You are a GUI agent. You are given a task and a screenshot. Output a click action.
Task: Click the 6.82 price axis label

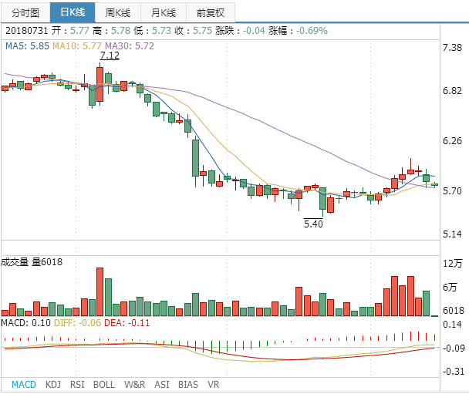click(x=452, y=90)
